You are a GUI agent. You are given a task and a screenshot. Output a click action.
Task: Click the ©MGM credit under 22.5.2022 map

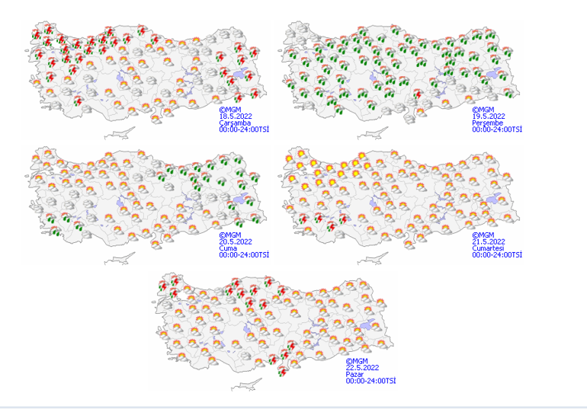[x=357, y=361]
